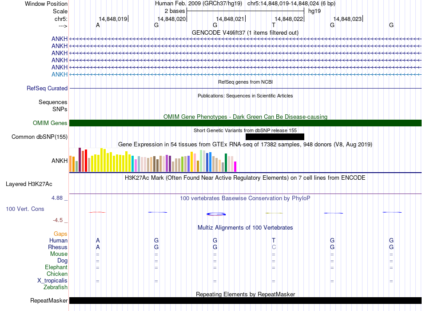Click the Window Position label
This screenshot has height=311, width=422.
(x=46, y=4)
